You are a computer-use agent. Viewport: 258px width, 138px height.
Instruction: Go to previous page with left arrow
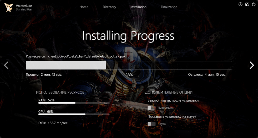tap(6, 65)
